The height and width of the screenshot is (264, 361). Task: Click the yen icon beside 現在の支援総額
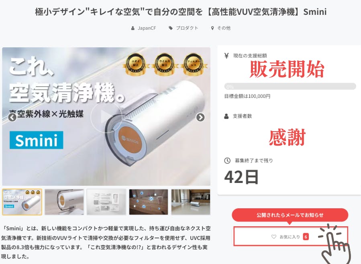click(226, 56)
